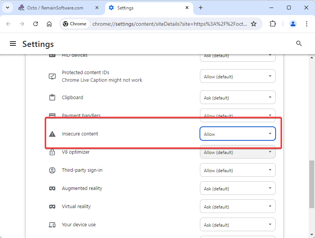315x238 pixels.
Task: Open the Virtual reality permission dropdown
Action: click(x=237, y=206)
